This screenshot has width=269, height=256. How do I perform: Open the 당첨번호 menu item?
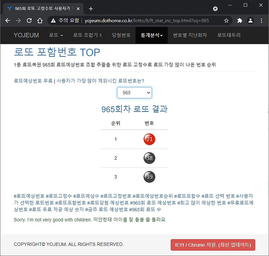121,35
